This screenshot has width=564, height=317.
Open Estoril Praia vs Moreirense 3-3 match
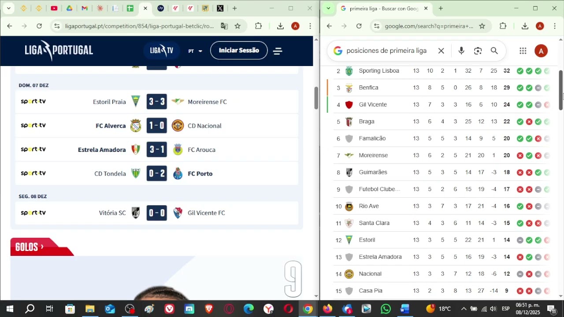coord(157,102)
